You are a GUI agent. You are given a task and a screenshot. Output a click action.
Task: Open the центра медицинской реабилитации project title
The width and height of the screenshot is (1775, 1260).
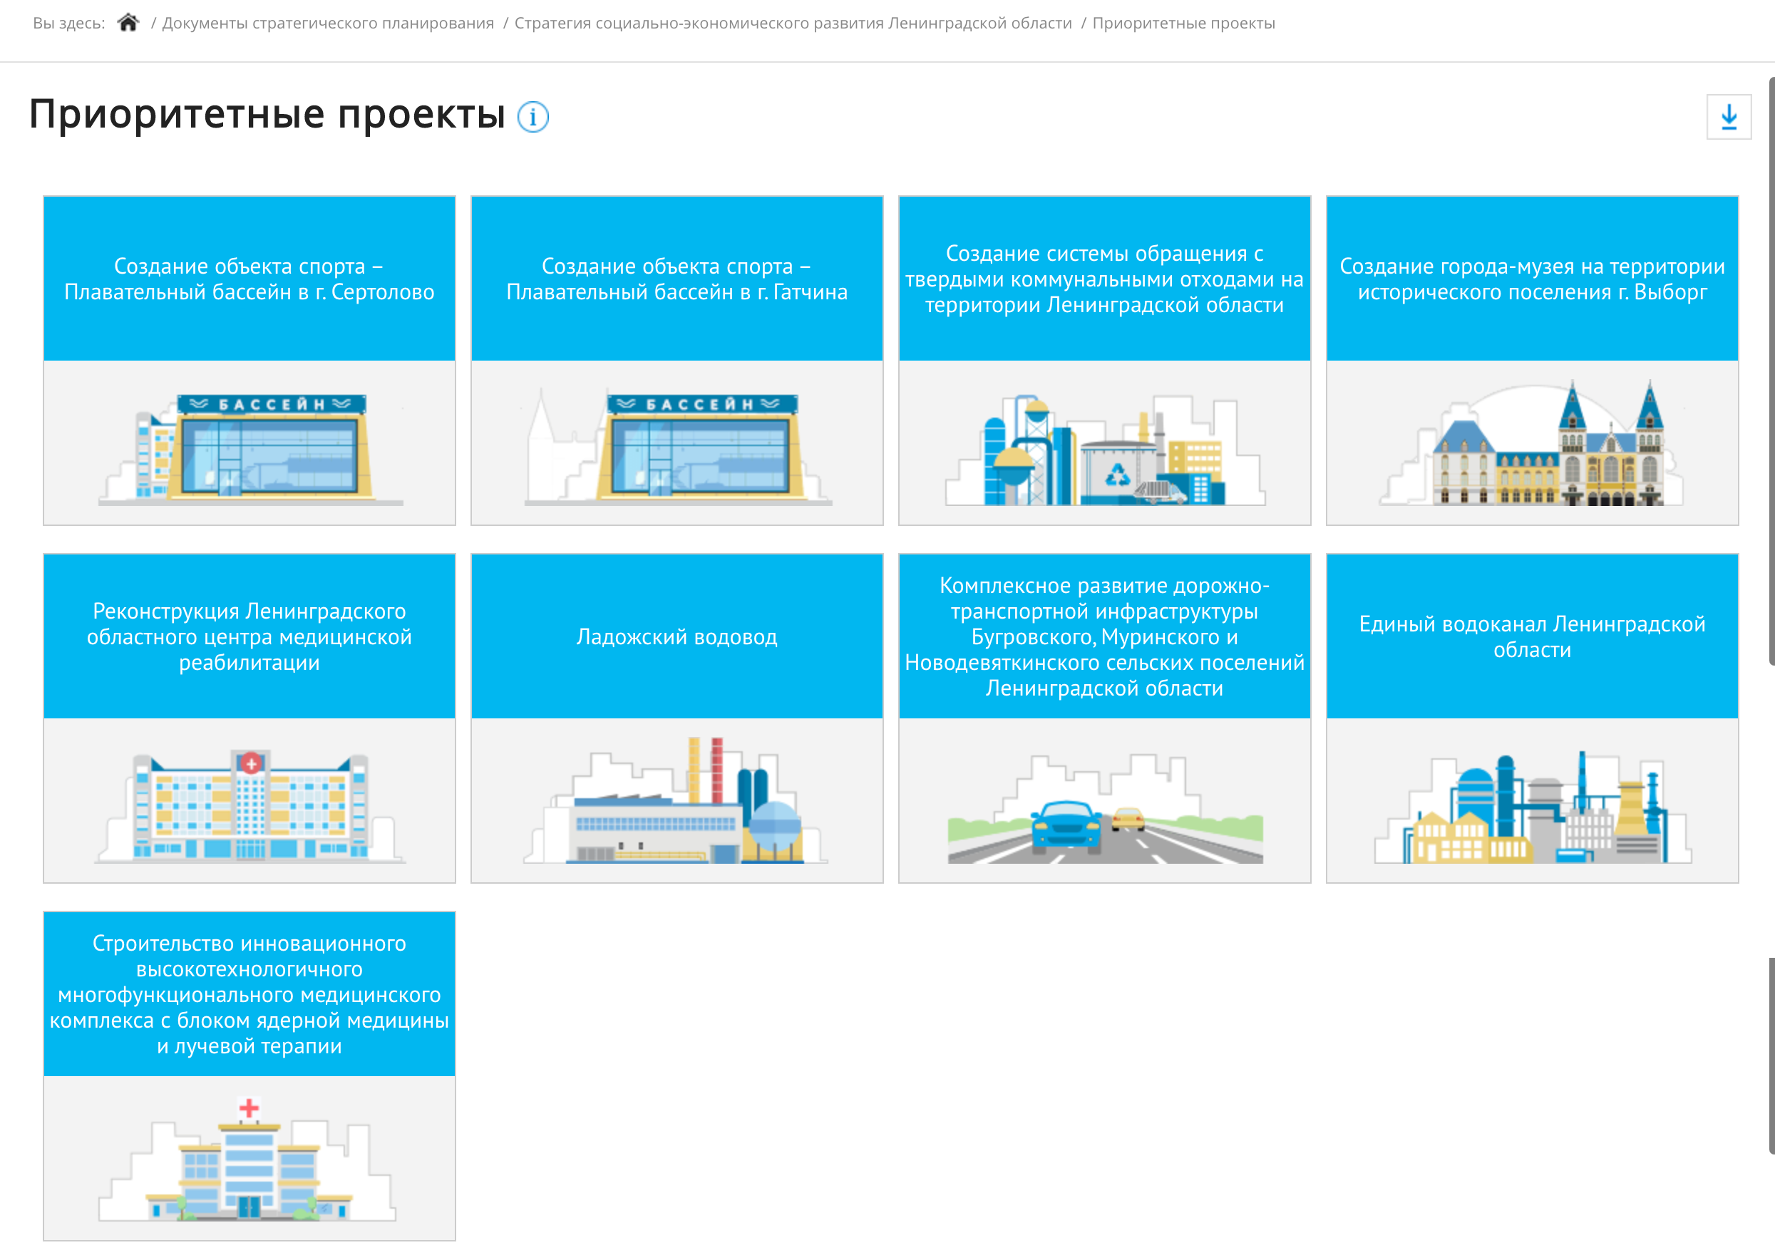pyautogui.click(x=249, y=637)
